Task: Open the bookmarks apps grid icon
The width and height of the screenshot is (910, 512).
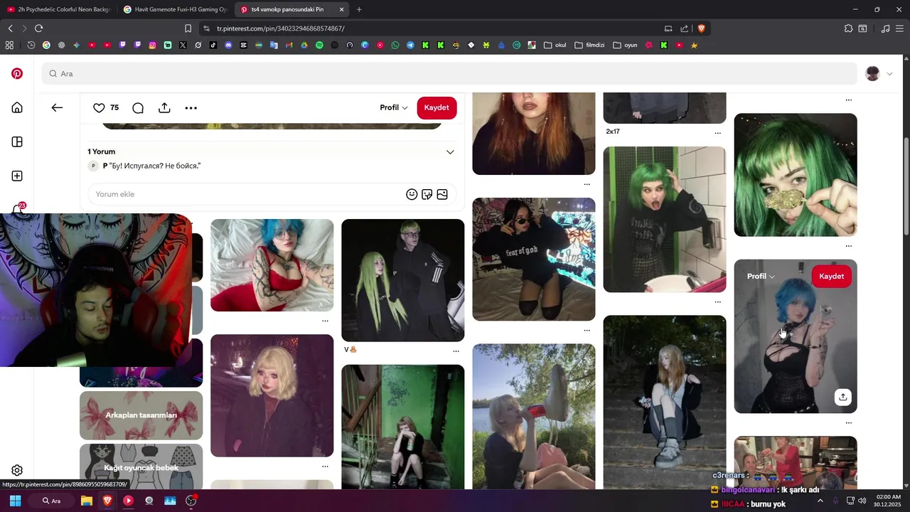Action: [9, 45]
